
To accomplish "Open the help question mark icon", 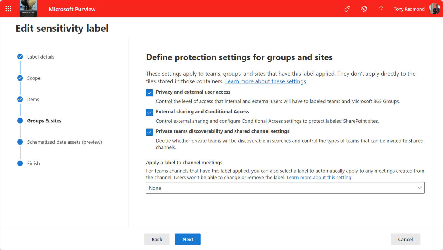I will click(x=381, y=9).
